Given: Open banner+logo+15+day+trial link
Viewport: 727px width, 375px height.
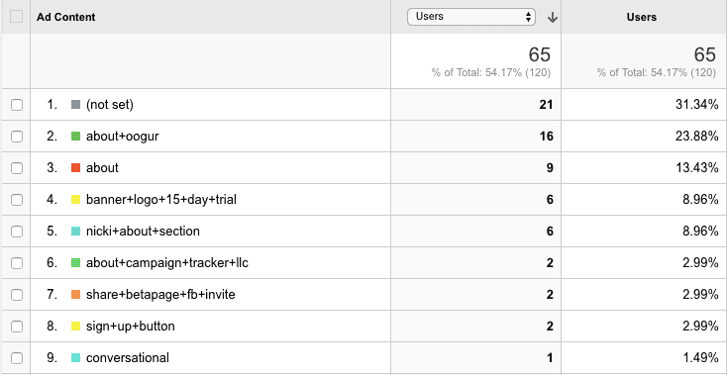Looking at the screenshot, I should (x=161, y=200).
